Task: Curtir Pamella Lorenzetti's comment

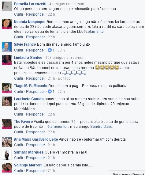Action: (19, 14)
